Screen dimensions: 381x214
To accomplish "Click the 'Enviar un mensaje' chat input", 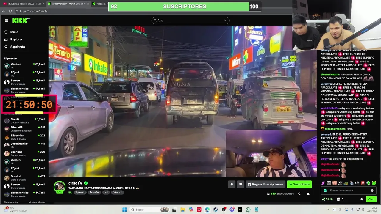I will pos(348,191).
